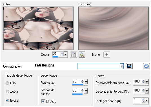Click the fit preview to window icon

(x=74, y=55)
